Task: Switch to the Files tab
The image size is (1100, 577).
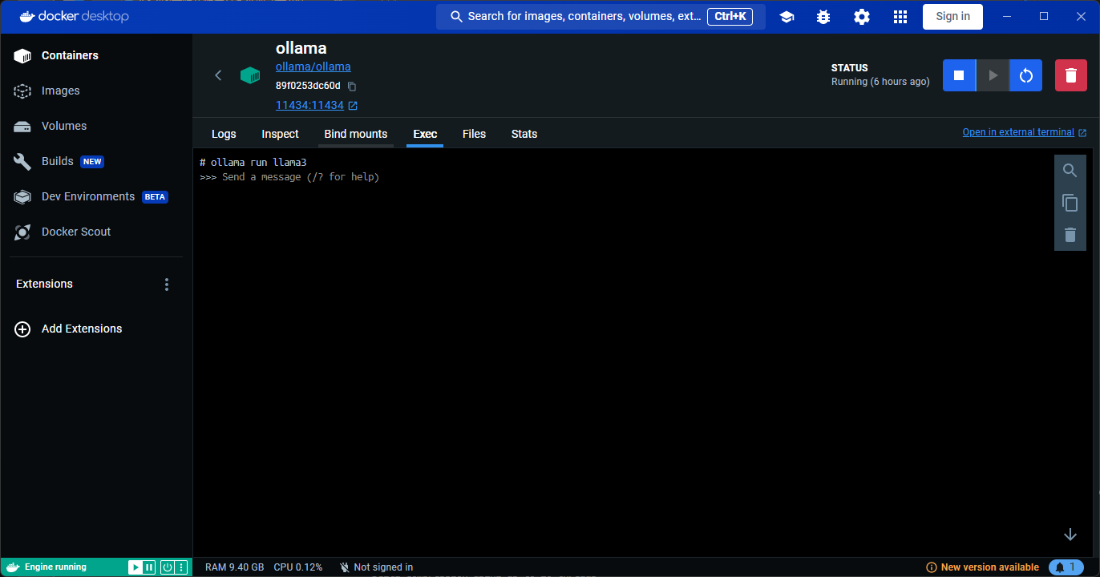Action: pos(474,134)
